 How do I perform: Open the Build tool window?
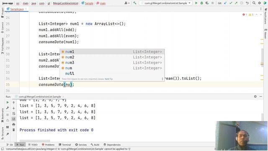[95, 145]
